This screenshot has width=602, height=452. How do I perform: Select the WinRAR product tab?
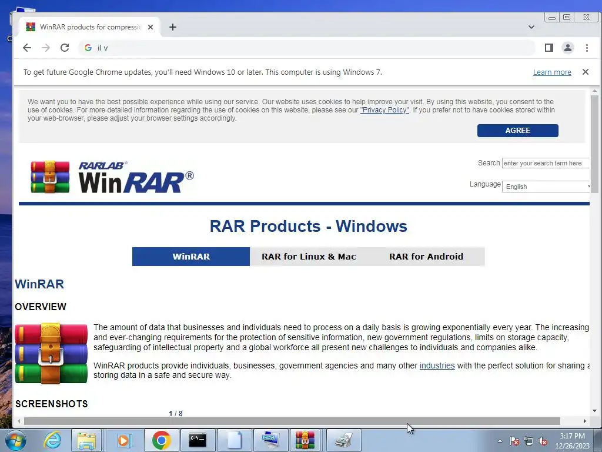[191, 257]
